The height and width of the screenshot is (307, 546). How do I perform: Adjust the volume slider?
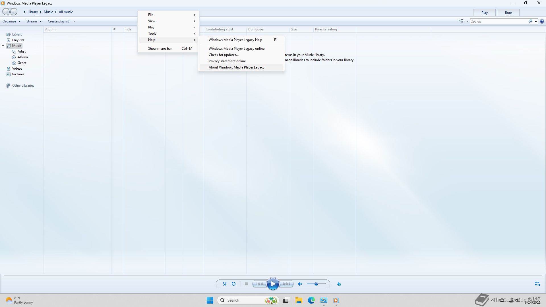[316, 284]
